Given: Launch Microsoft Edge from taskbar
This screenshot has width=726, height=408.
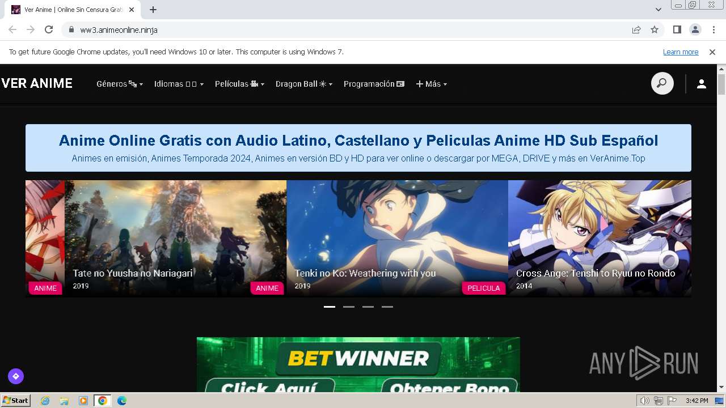Looking at the screenshot, I should click(x=122, y=401).
